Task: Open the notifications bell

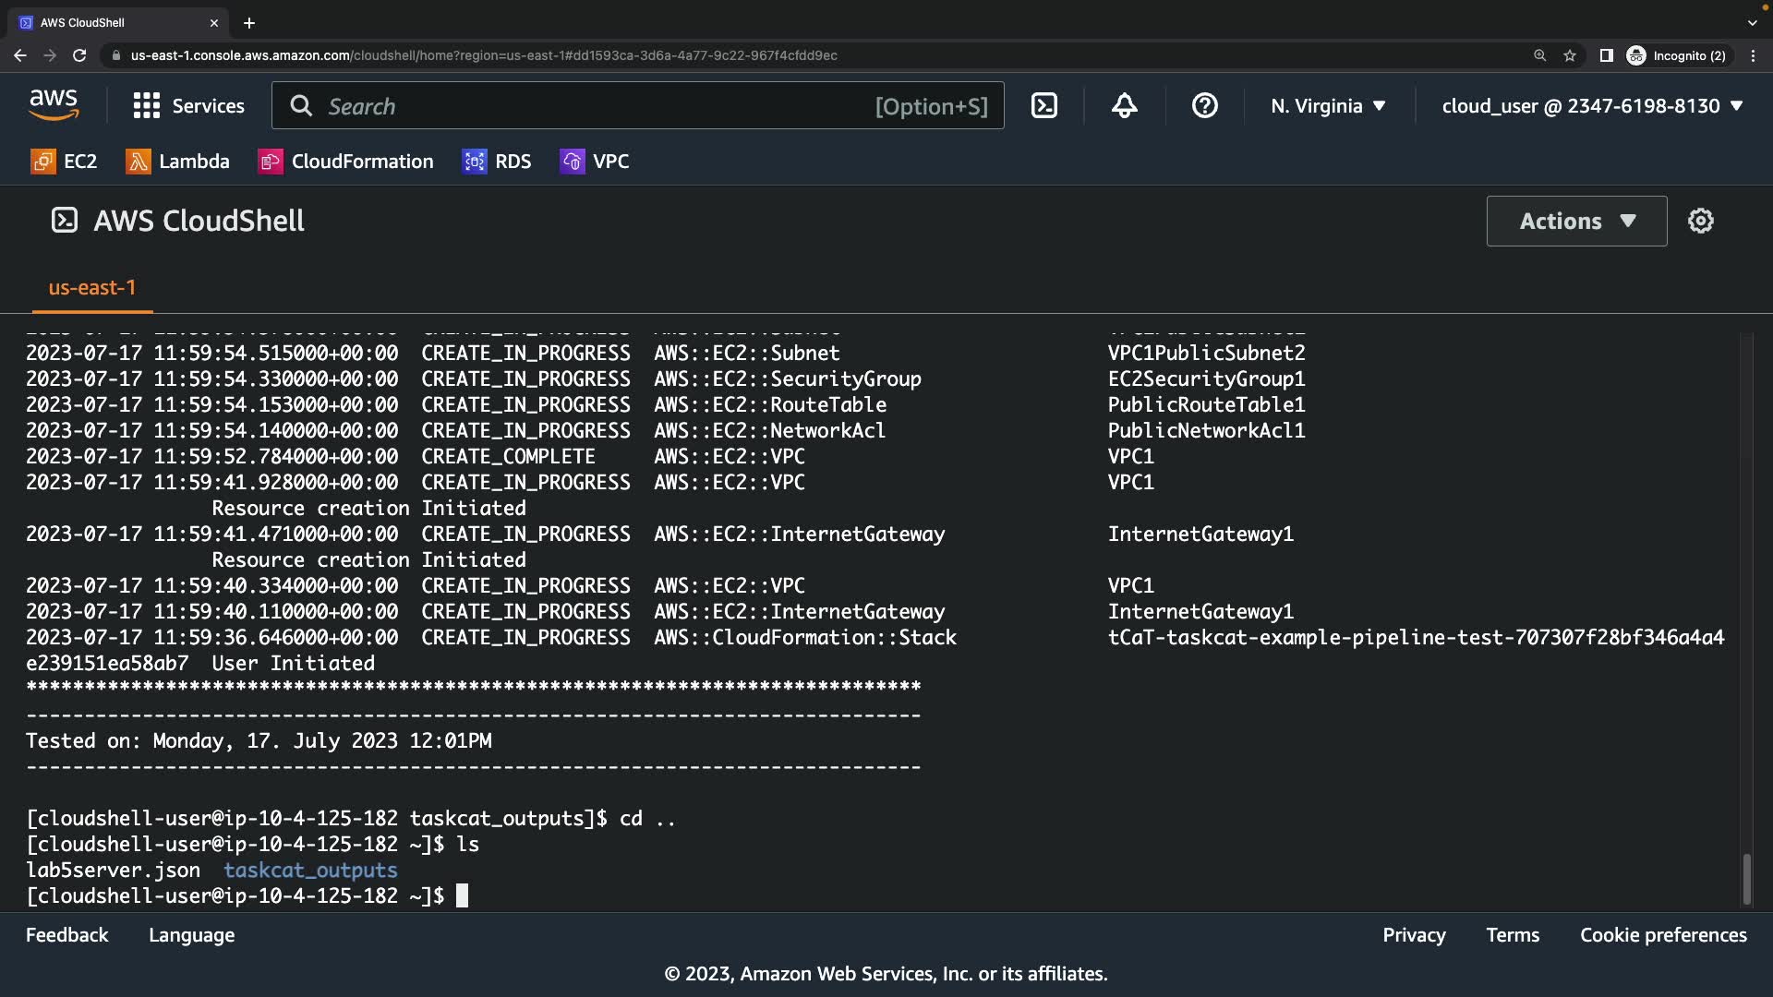Action: [x=1124, y=105]
